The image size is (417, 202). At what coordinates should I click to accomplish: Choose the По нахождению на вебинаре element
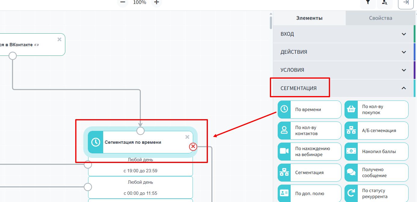[309, 152]
